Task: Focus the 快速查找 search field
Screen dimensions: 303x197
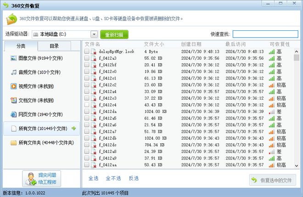Action: click(265, 34)
